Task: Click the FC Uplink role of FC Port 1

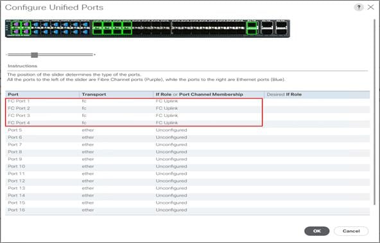Action: pyautogui.click(x=167, y=101)
